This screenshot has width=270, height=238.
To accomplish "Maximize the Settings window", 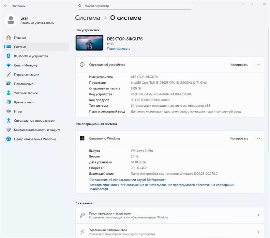I will pyautogui.click(x=254, y=4).
